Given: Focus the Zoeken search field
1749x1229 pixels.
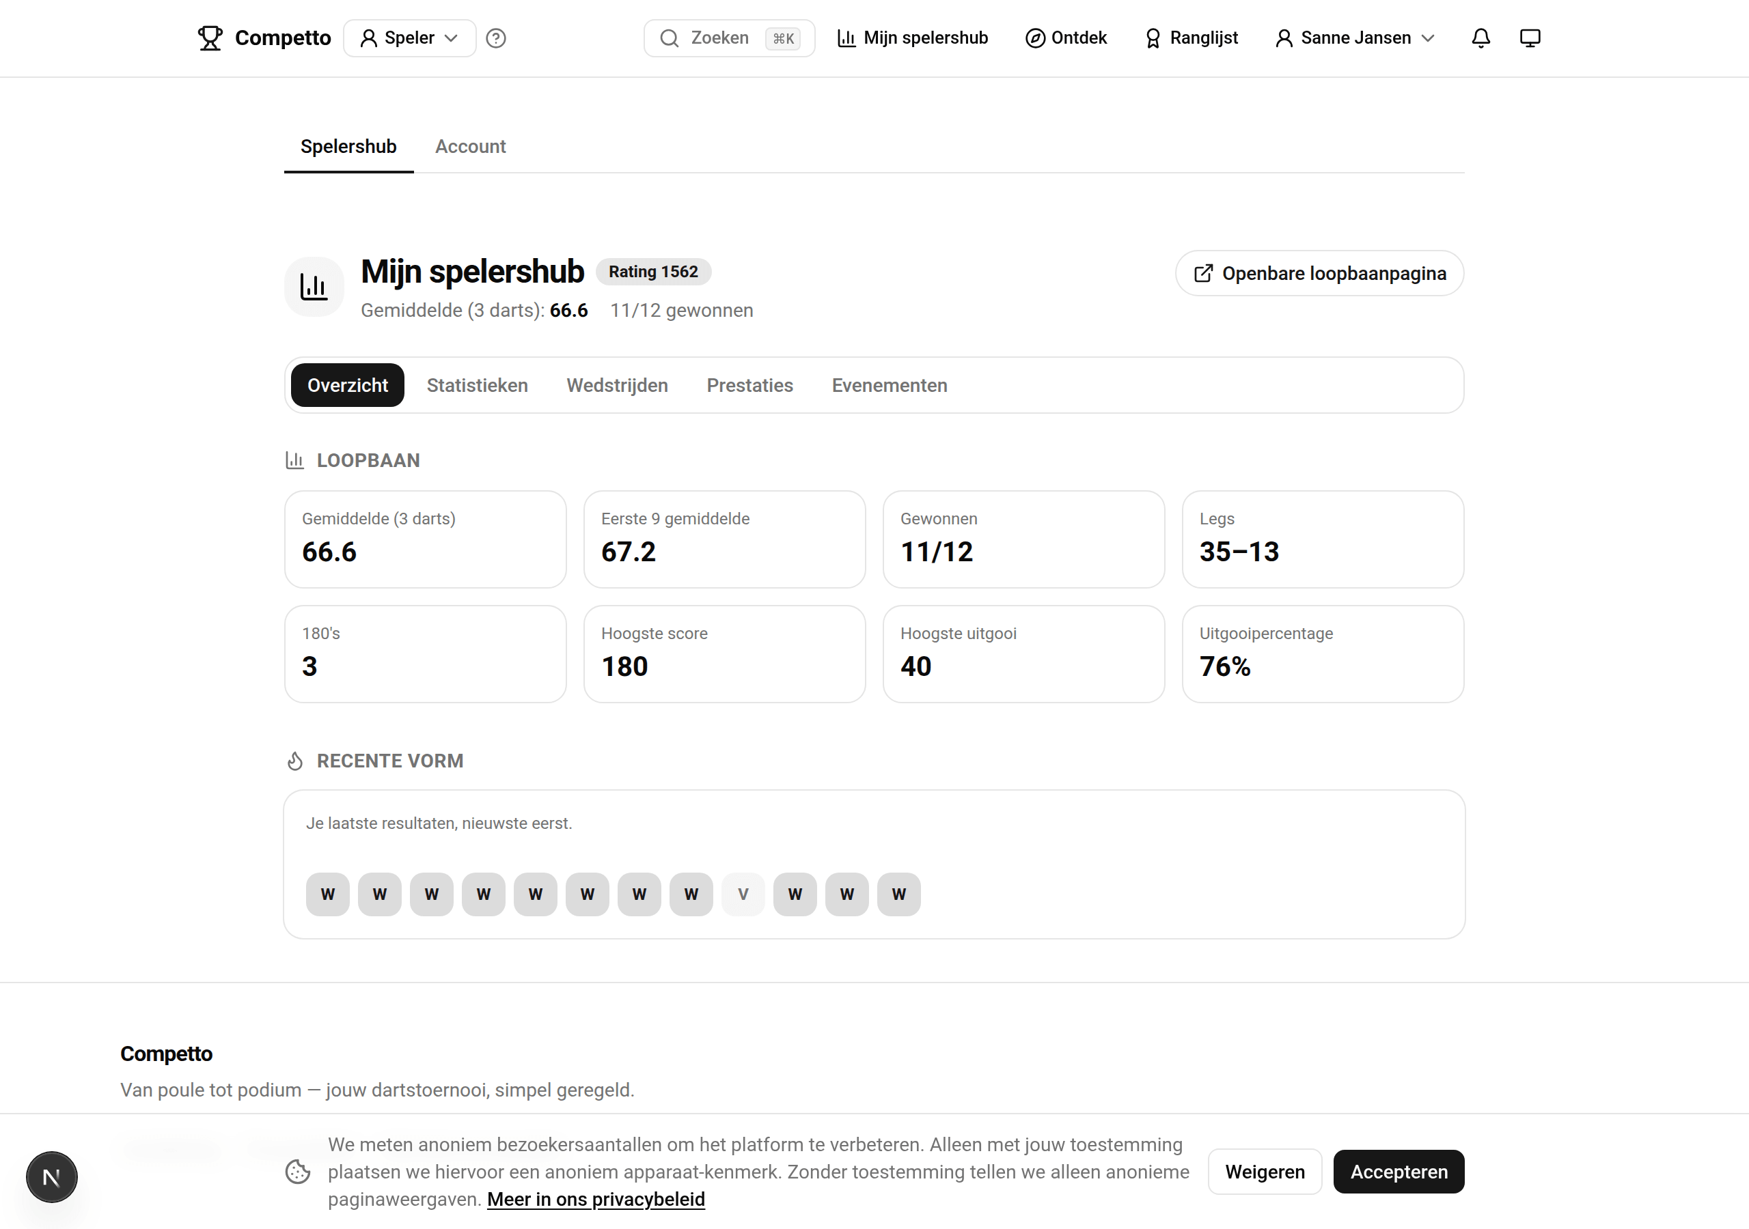Looking at the screenshot, I should click(x=729, y=38).
